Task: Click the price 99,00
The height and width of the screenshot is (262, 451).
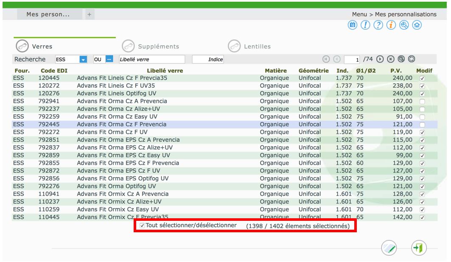Action: pos(404,155)
